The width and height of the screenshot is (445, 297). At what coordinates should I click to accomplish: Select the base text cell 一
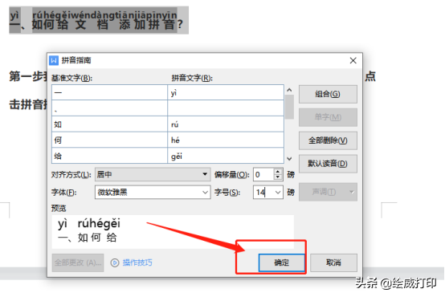click(109, 92)
